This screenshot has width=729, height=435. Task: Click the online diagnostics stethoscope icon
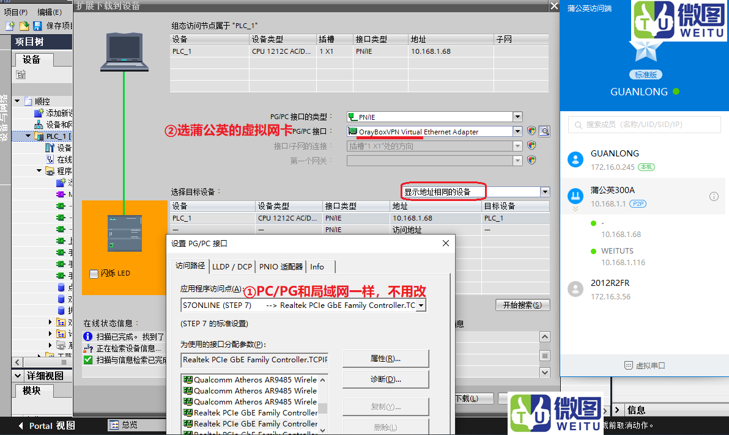(x=50, y=159)
